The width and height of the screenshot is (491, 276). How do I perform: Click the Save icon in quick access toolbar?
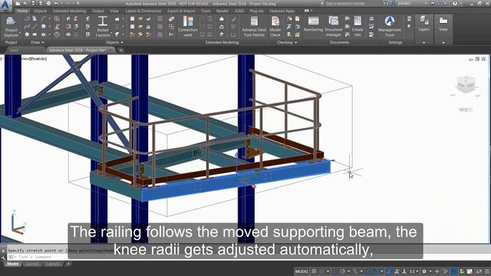(x=33, y=3)
